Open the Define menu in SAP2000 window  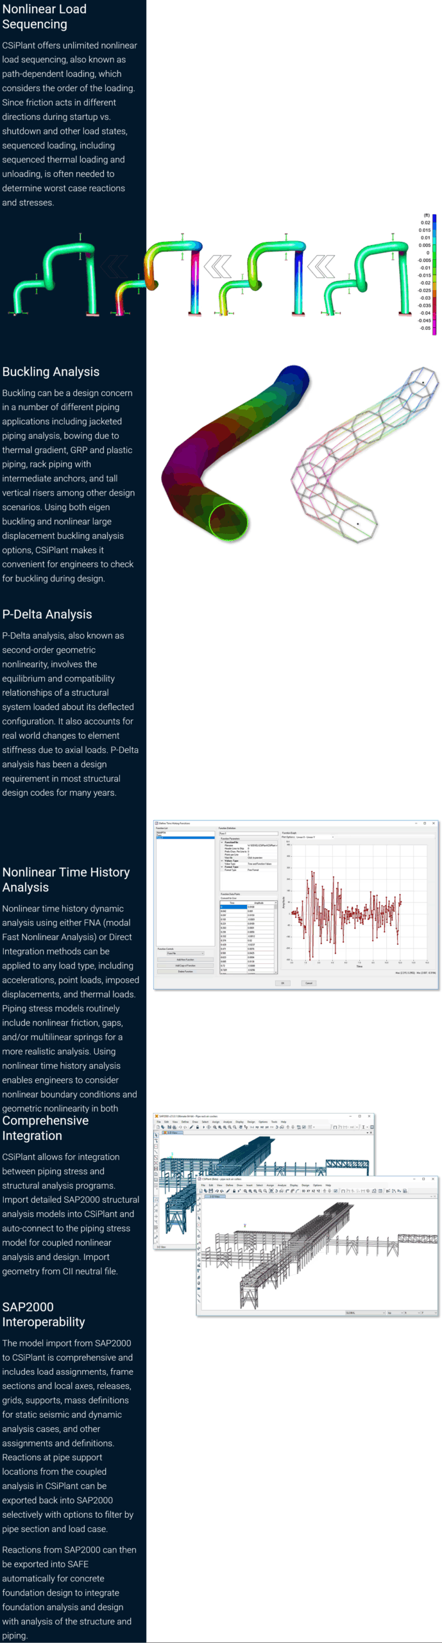coord(185,1122)
